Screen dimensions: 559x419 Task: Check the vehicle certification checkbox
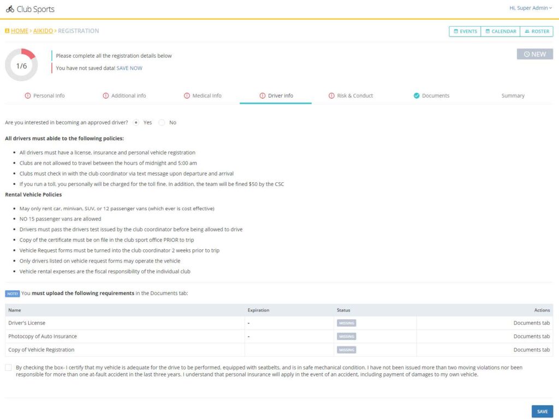coord(8,367)
